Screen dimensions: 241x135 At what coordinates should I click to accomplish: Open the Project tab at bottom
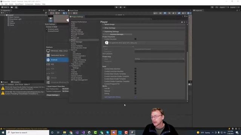pos(5,82)
